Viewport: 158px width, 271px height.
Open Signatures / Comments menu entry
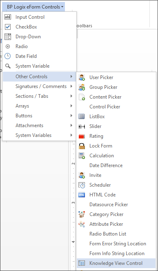(40, 86)
